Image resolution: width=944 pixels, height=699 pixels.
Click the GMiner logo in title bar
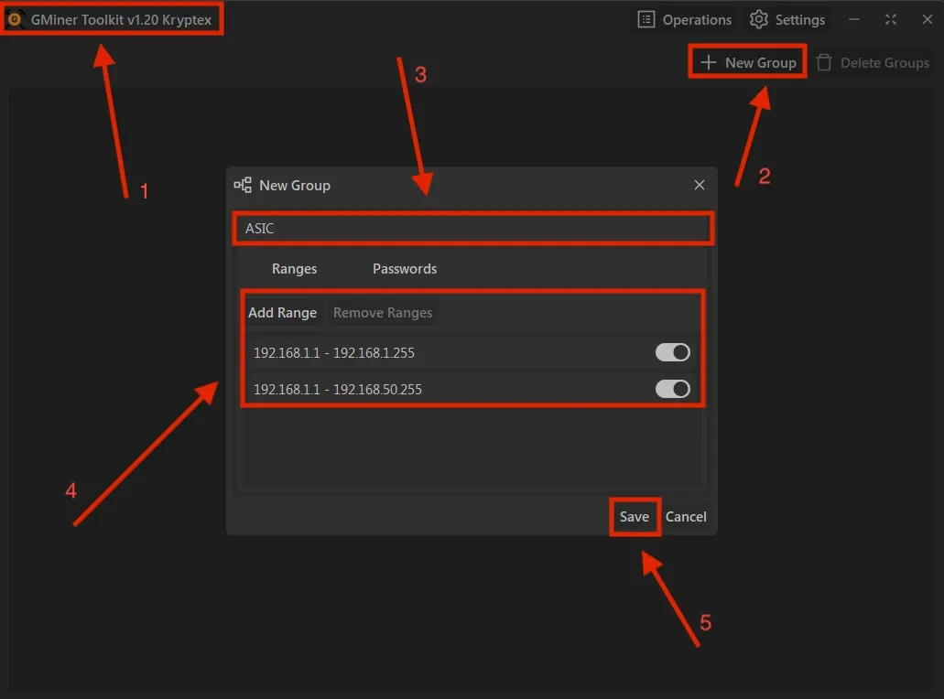pos(15,20)
